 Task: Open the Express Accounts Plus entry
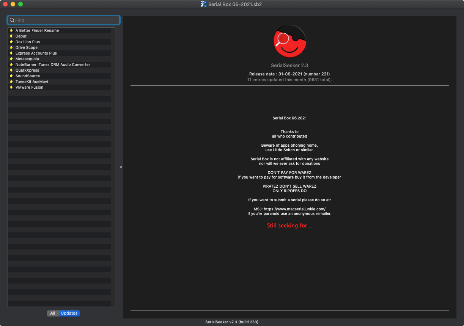point(36,53)
